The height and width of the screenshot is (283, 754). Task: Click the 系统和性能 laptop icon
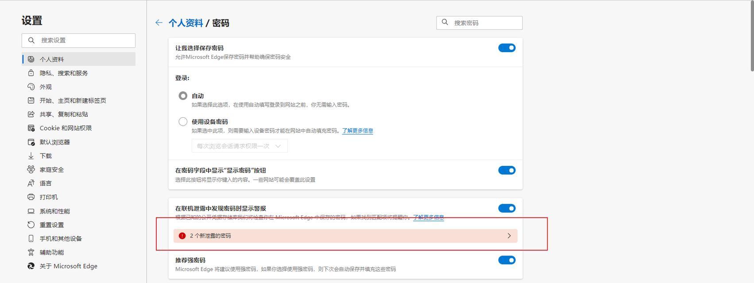coord(31,211)
